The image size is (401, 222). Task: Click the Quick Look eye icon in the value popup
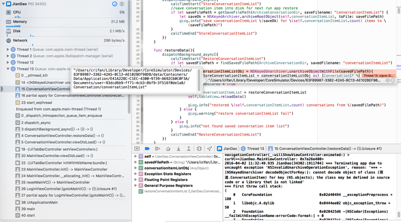coord(387,80)
